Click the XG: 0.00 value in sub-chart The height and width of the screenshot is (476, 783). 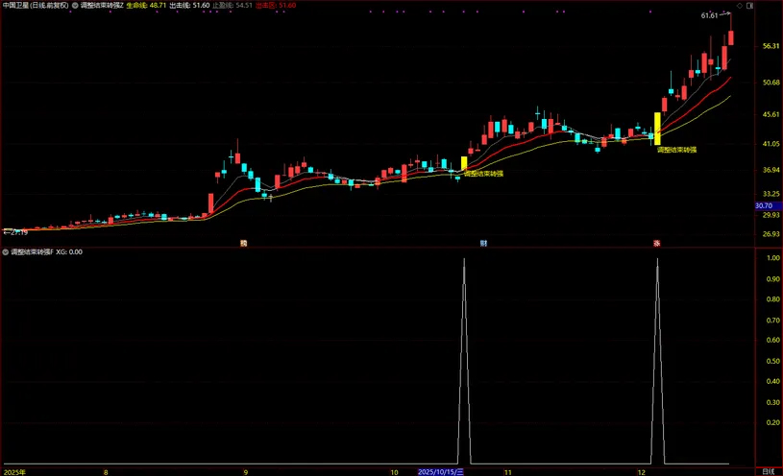tap(69, 252)
